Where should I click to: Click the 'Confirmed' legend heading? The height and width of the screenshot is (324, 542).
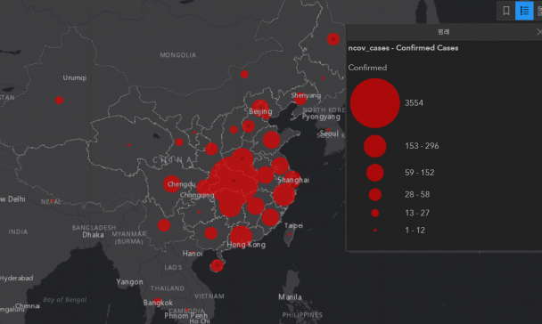pos(367,68)
